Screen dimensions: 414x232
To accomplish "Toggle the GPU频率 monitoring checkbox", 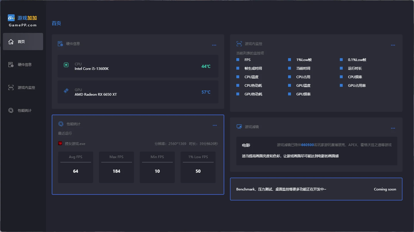I will click(x=290, y=94).
